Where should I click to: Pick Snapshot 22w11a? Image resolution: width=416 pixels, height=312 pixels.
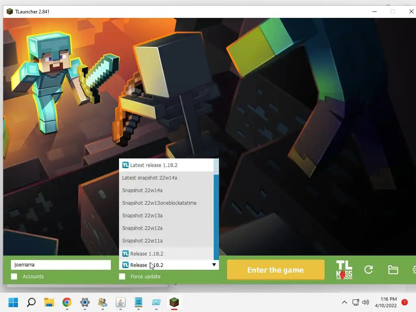tap(166, 240)
